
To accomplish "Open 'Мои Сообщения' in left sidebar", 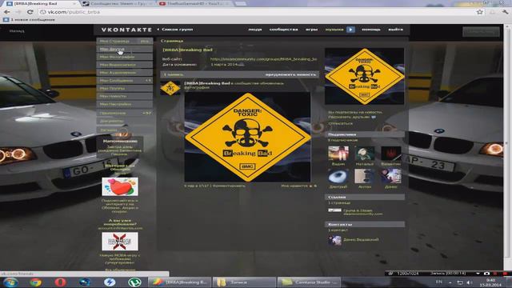I will [116, 80].
